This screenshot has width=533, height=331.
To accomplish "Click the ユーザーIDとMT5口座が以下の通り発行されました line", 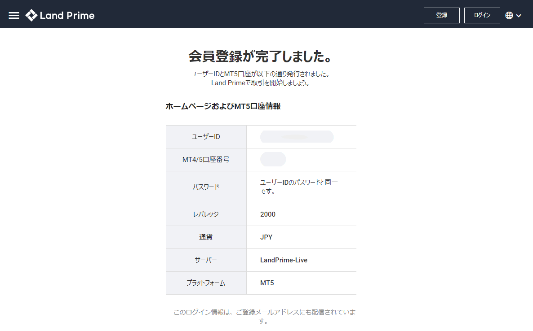I will pyautogui.click(x=260, y=74).
